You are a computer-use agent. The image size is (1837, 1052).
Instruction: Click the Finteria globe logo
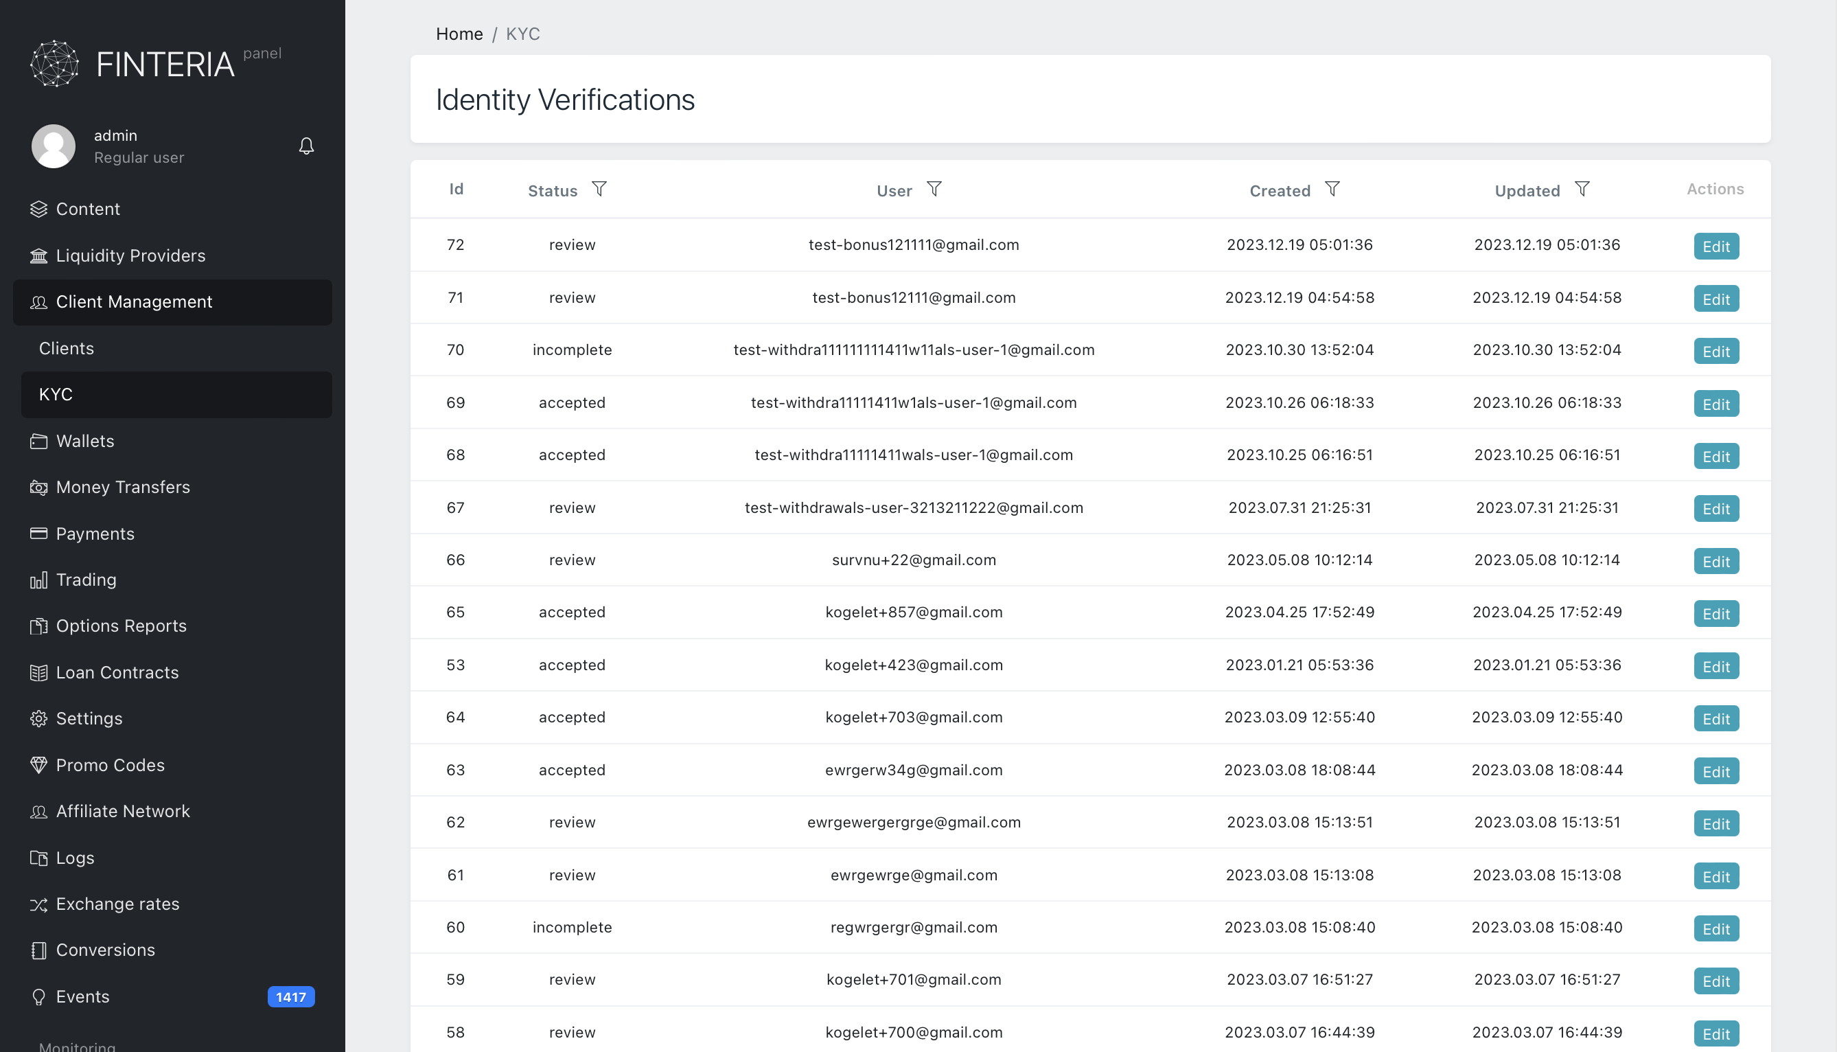click(55, 65)
